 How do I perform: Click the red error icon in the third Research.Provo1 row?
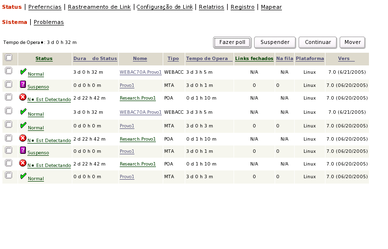(22, 163)
